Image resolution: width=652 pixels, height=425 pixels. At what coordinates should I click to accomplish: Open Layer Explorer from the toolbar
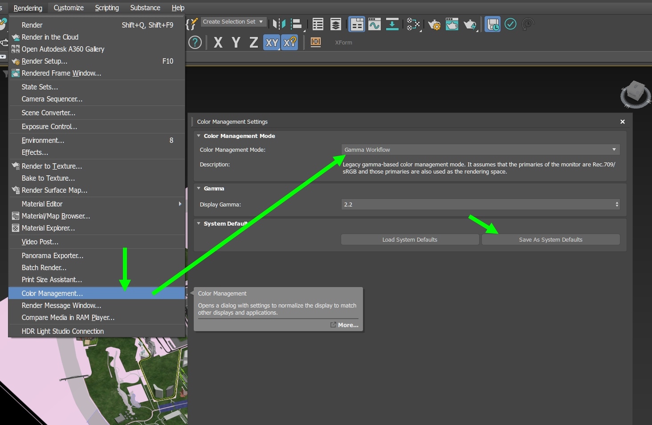pyautogui.click(x=335, y=24)
